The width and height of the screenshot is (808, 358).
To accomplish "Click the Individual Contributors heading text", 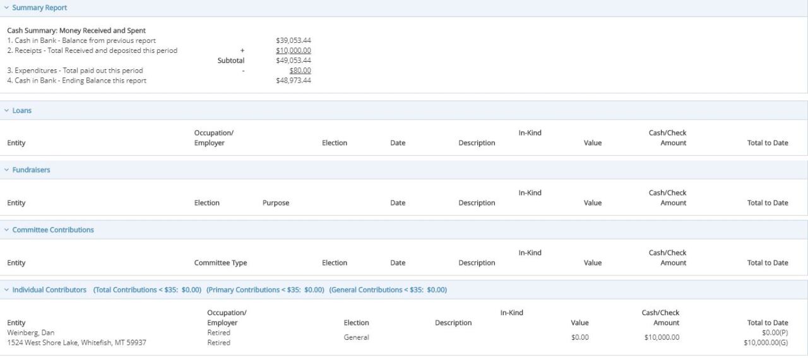I will 49,290.
